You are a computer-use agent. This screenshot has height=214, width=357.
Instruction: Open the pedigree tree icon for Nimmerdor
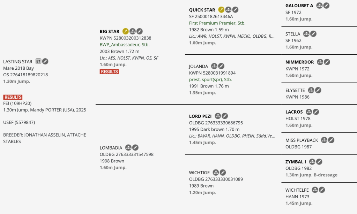(320, 62)
